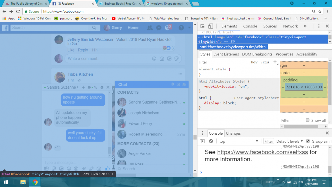Switch to the BusinessBlocks browser tab
The height and width of the screenshot is (187, 332).
pos(121,4)
